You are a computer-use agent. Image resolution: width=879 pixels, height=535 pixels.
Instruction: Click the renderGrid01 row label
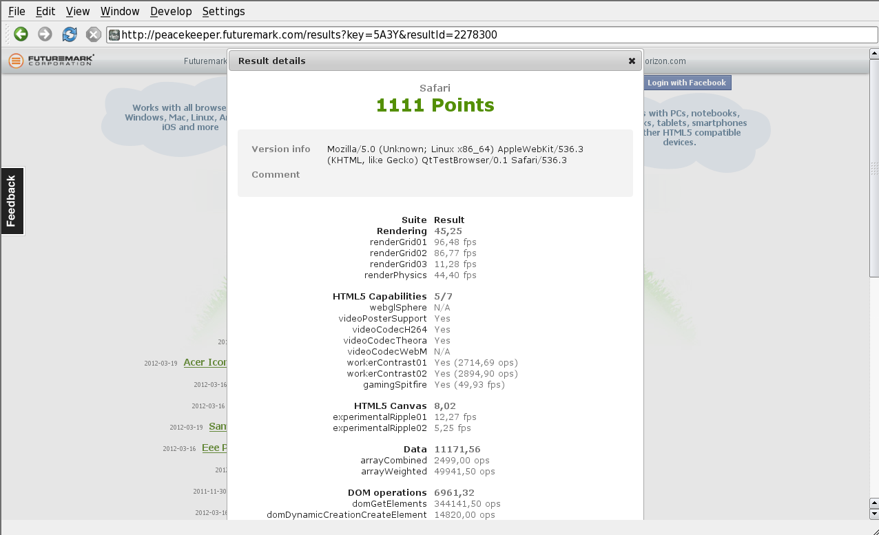398,242
